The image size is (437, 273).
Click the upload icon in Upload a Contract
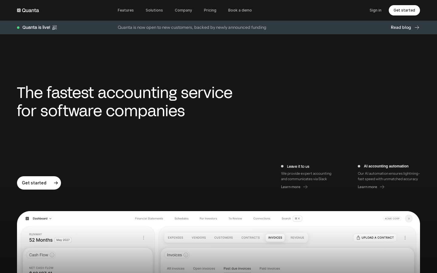tap(358, 238)
